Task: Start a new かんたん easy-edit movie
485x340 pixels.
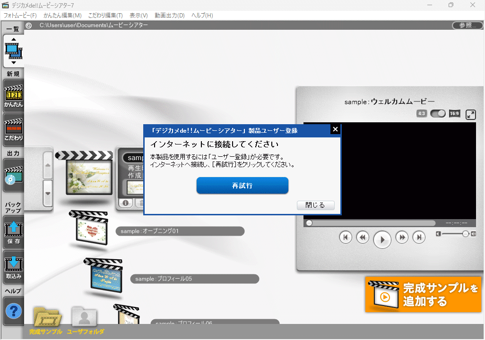Action: [x=14, y=96]
